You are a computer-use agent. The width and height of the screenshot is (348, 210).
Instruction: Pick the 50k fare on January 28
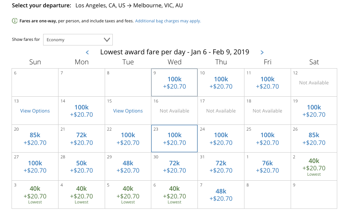[x=82, y=167]
